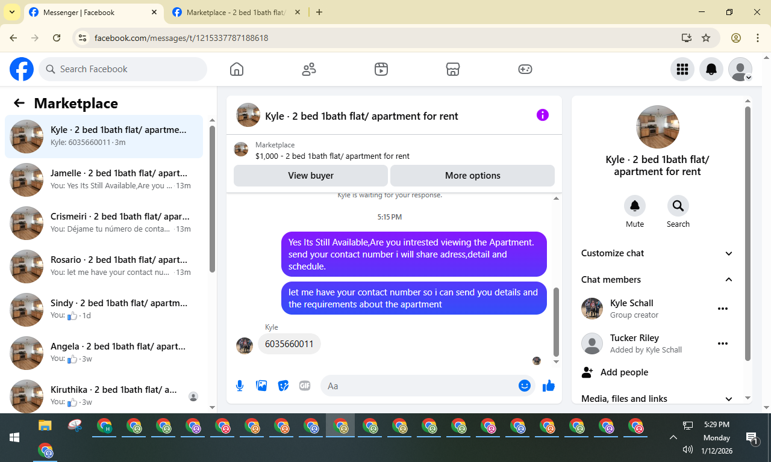Open Rosario's apartment conversation
This screenshot has height=462, width=771.
(x=104, y=266)
